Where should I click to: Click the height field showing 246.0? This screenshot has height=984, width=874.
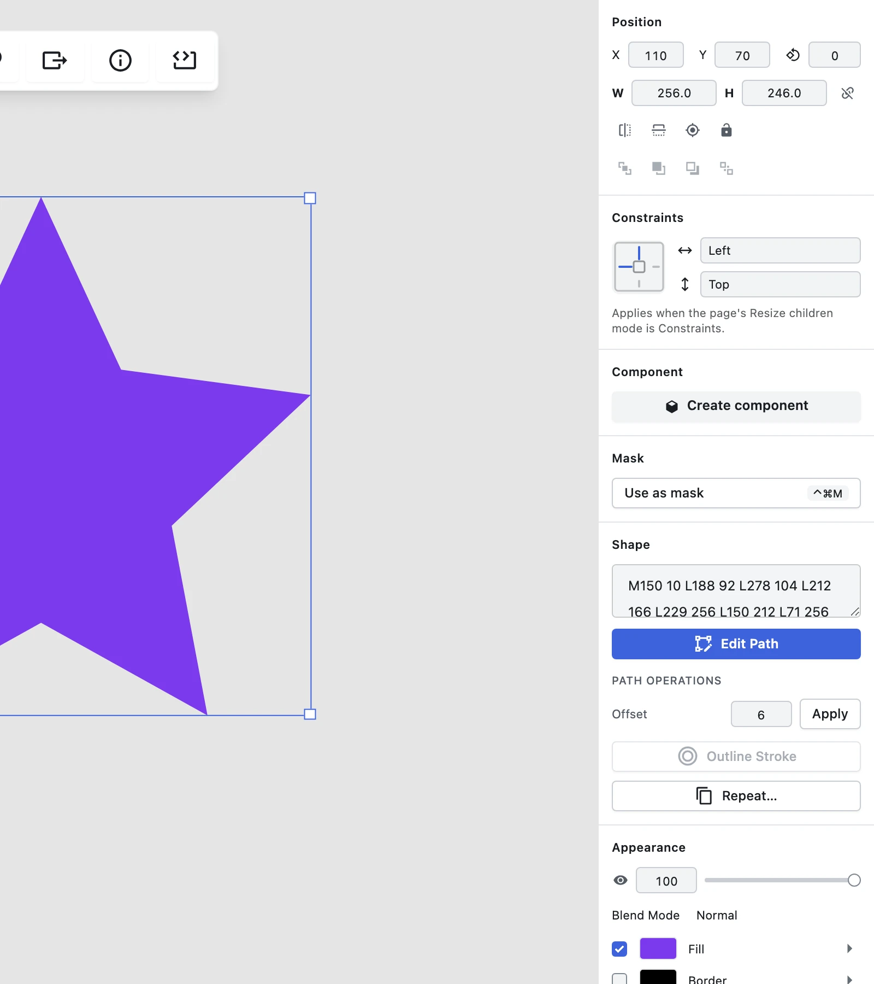point(784,93)
